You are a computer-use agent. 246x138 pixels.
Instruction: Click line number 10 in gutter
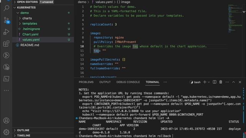(x=82, y=46)
